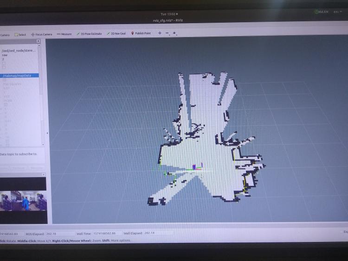Image resolution: width=348 pixels, height=261 pixels.
Task: Select the /rtabmap/mapData topic row
Action: [19, 75]
